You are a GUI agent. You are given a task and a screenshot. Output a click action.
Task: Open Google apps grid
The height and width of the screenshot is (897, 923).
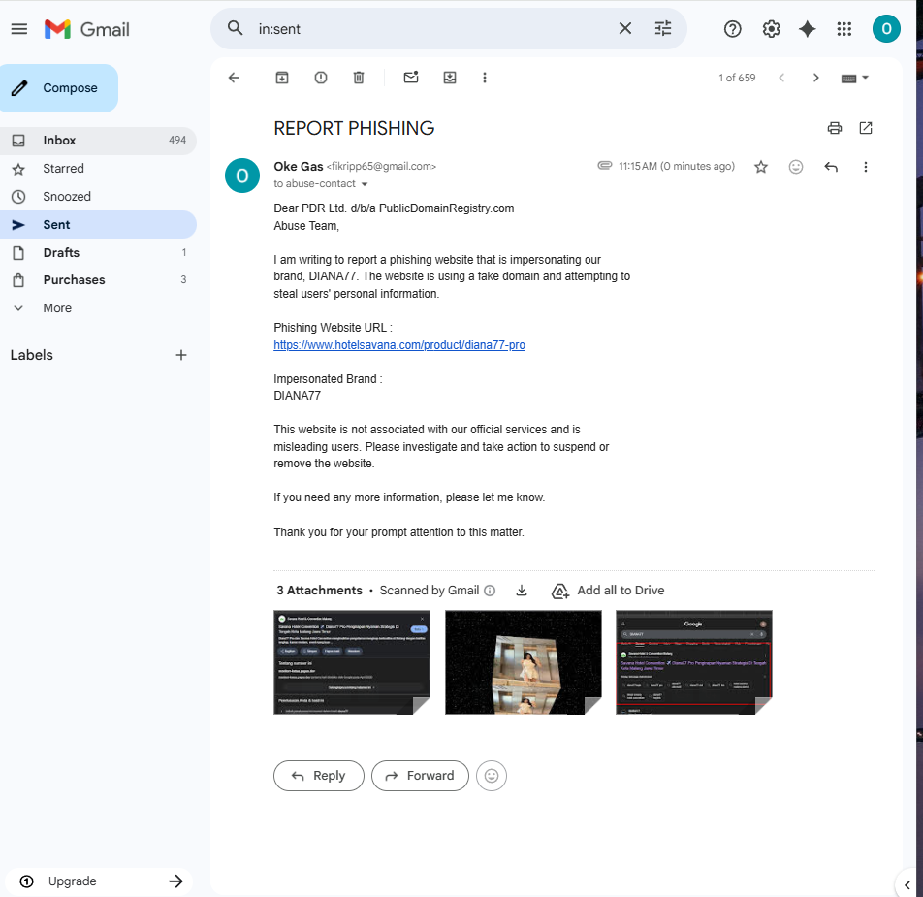point(844,29)
